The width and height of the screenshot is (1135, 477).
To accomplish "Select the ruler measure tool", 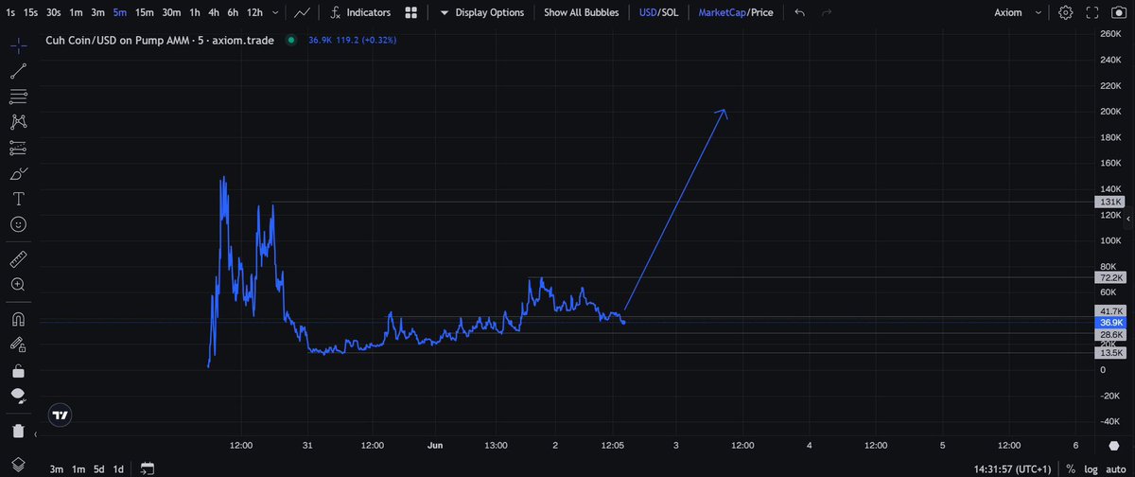I will [x=18, y=258].
